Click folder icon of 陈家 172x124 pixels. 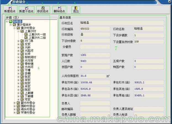[x=22, y=90]
